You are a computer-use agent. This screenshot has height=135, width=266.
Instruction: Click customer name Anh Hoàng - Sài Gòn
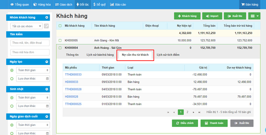pyautogui.click(x=108, y=48)
